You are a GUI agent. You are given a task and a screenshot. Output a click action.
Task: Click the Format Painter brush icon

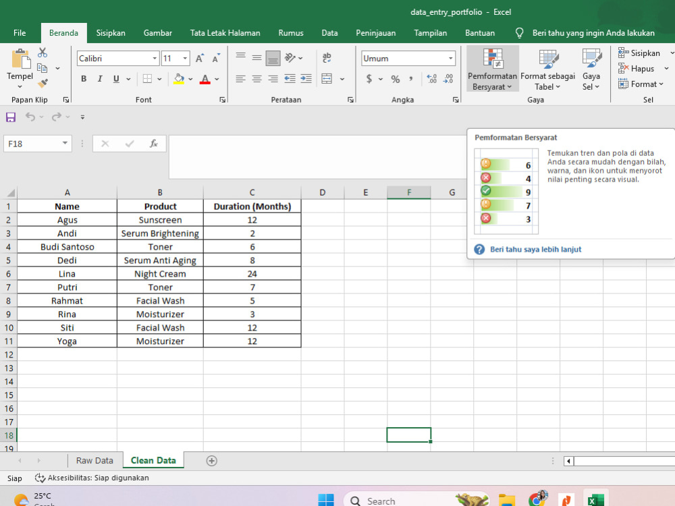coord(42,83)
